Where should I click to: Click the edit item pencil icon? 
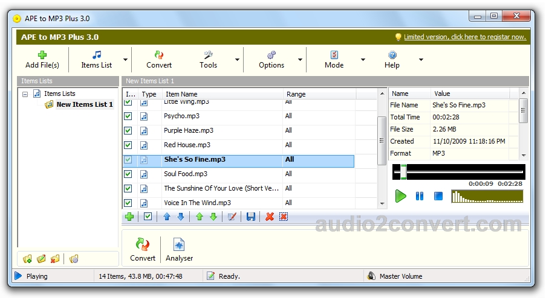click(x=232, y=217)
